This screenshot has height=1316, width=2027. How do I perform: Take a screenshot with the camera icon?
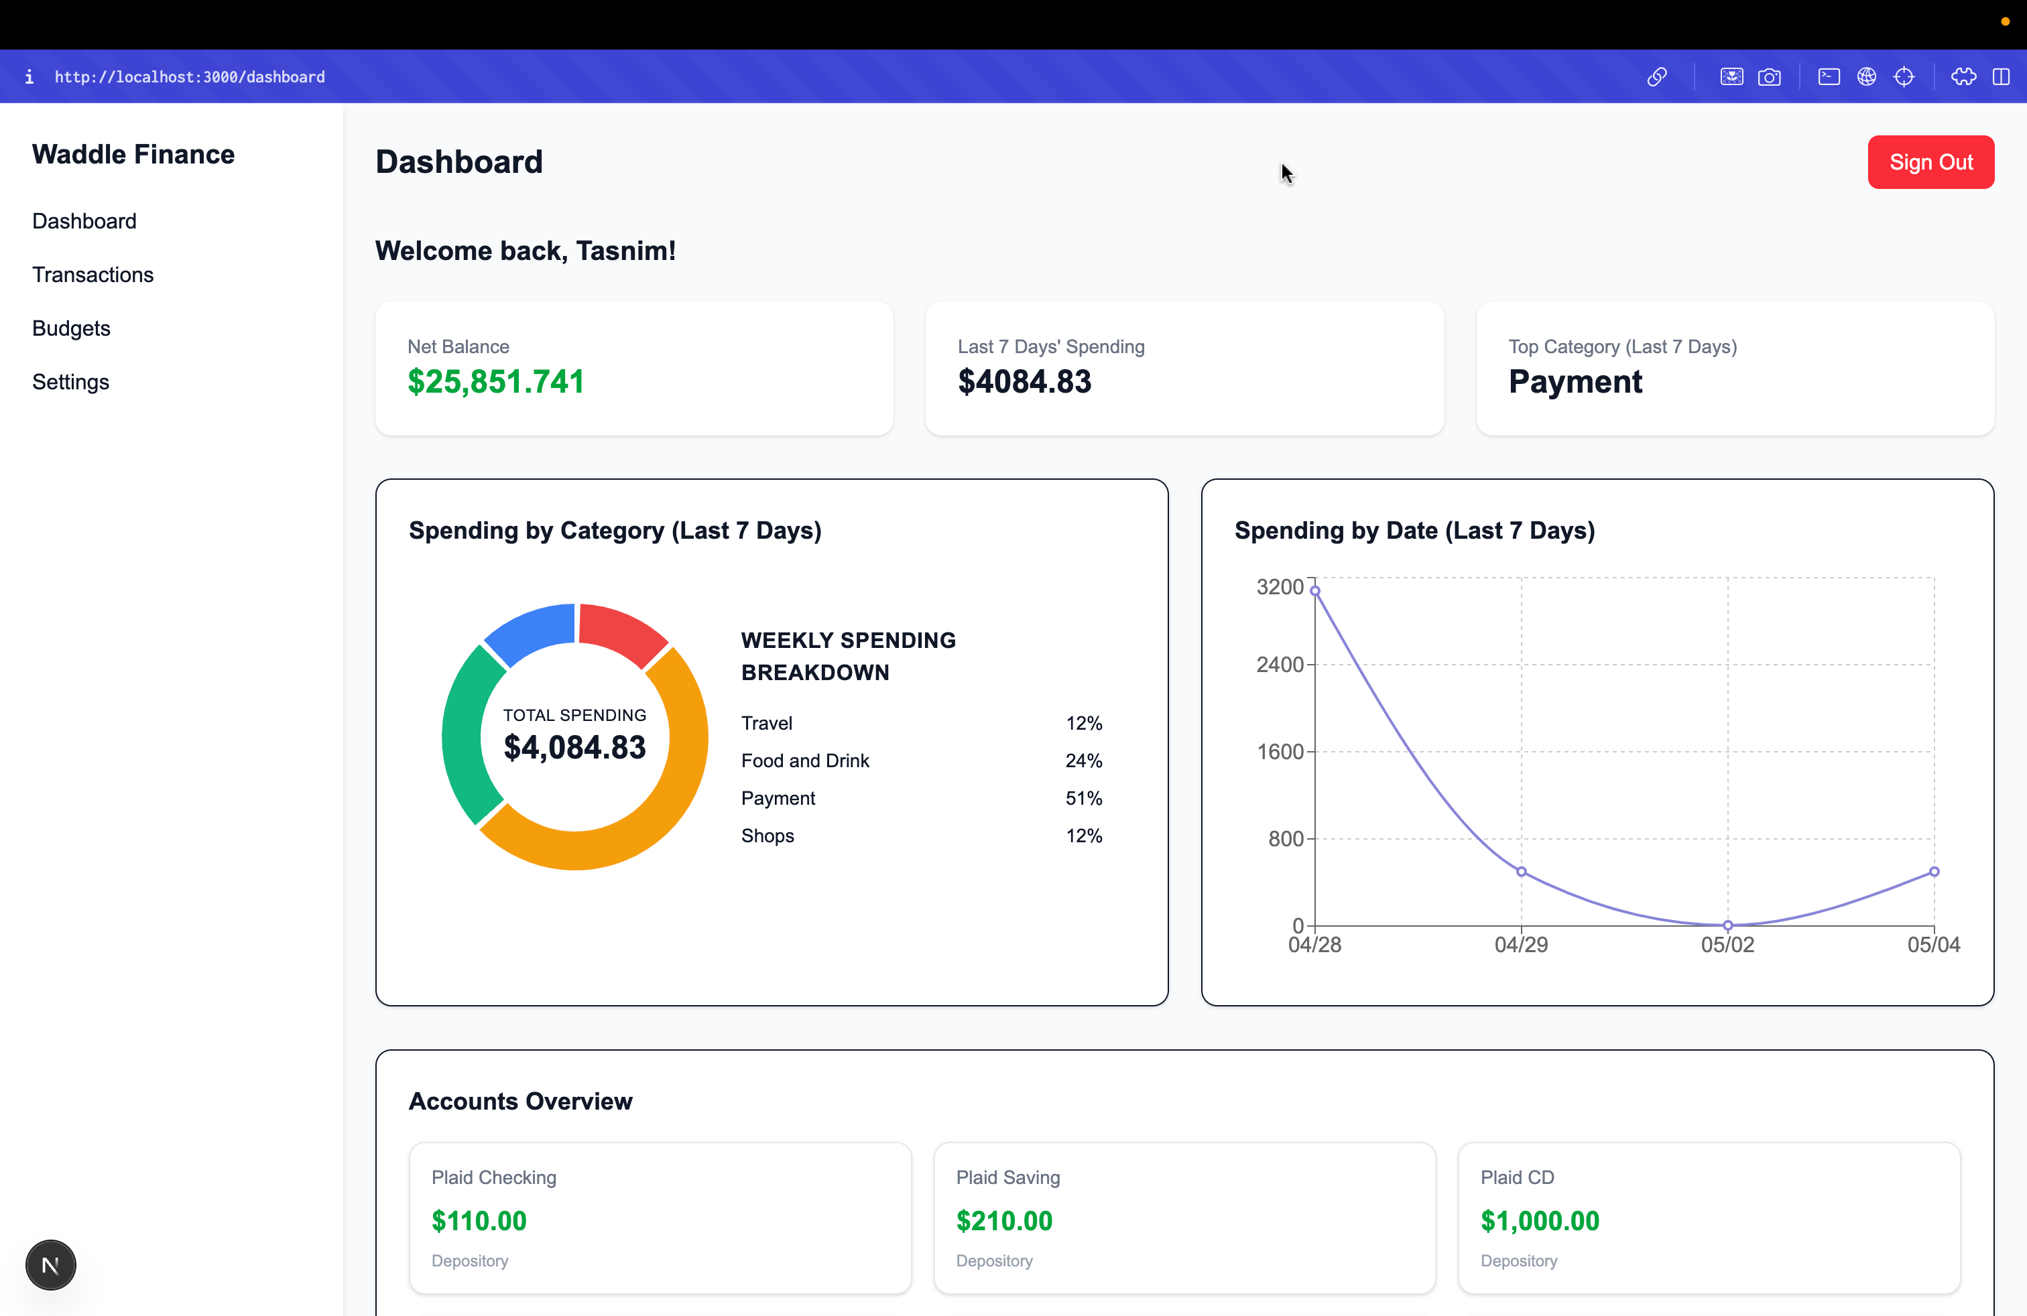pos(1769,76)
